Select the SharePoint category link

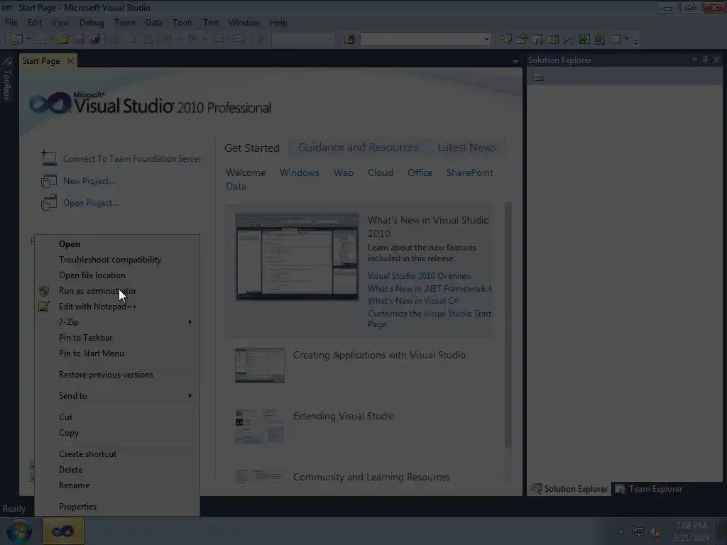click(470, 172)
